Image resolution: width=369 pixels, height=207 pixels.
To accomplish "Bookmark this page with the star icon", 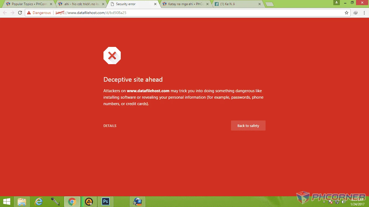I will coord(347,13).
